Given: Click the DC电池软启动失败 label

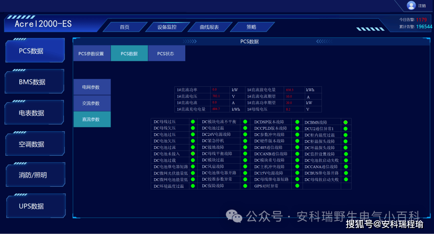Looking at the screenshot, I should [x=321, y=161].
